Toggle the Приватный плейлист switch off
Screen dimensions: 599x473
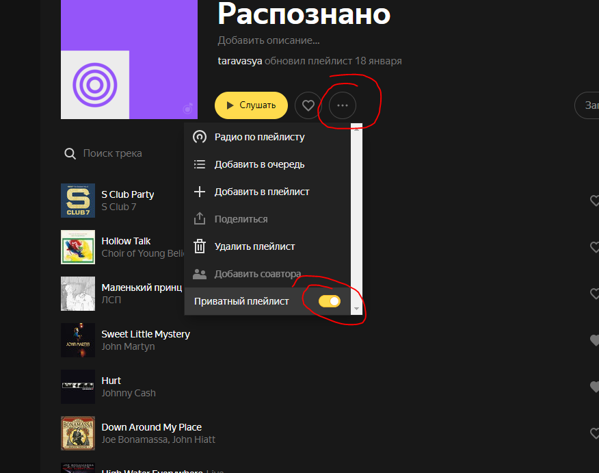point(330,301)
